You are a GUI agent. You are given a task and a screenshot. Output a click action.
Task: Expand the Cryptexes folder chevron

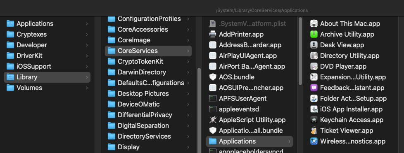87,35
